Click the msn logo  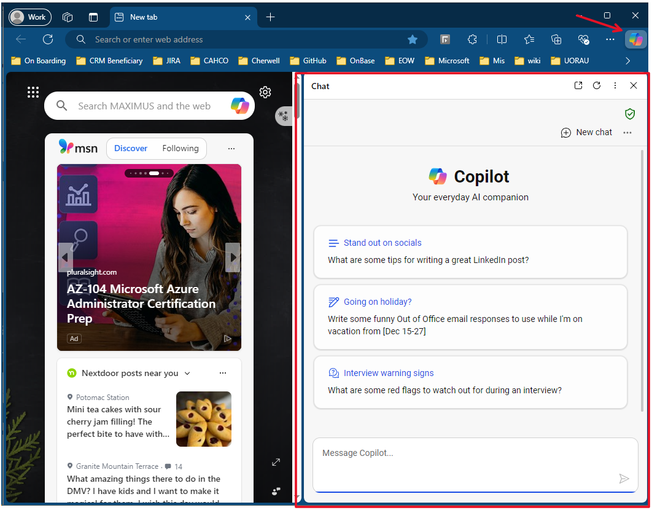(78, 147)
